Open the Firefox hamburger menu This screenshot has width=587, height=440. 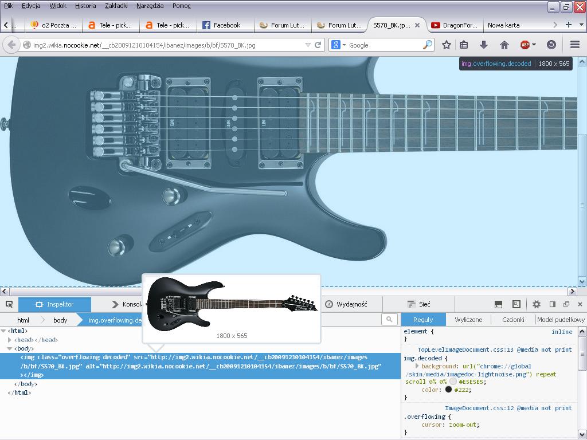(x=574, y=45)
